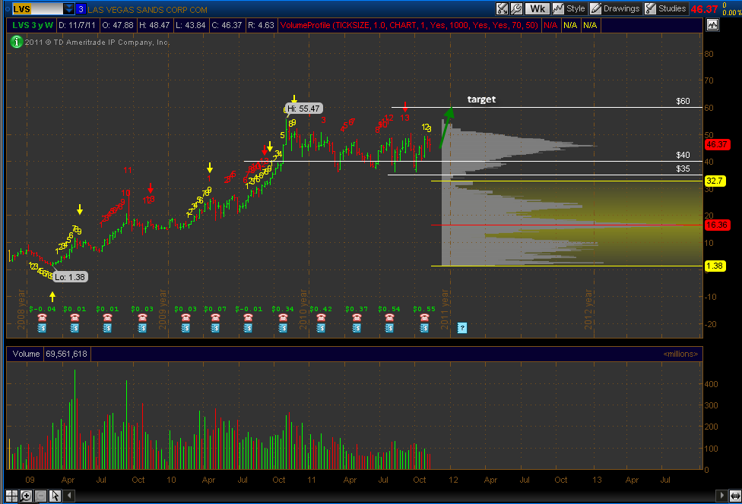Click the yellow 0.00% change value

pos(732,13)
